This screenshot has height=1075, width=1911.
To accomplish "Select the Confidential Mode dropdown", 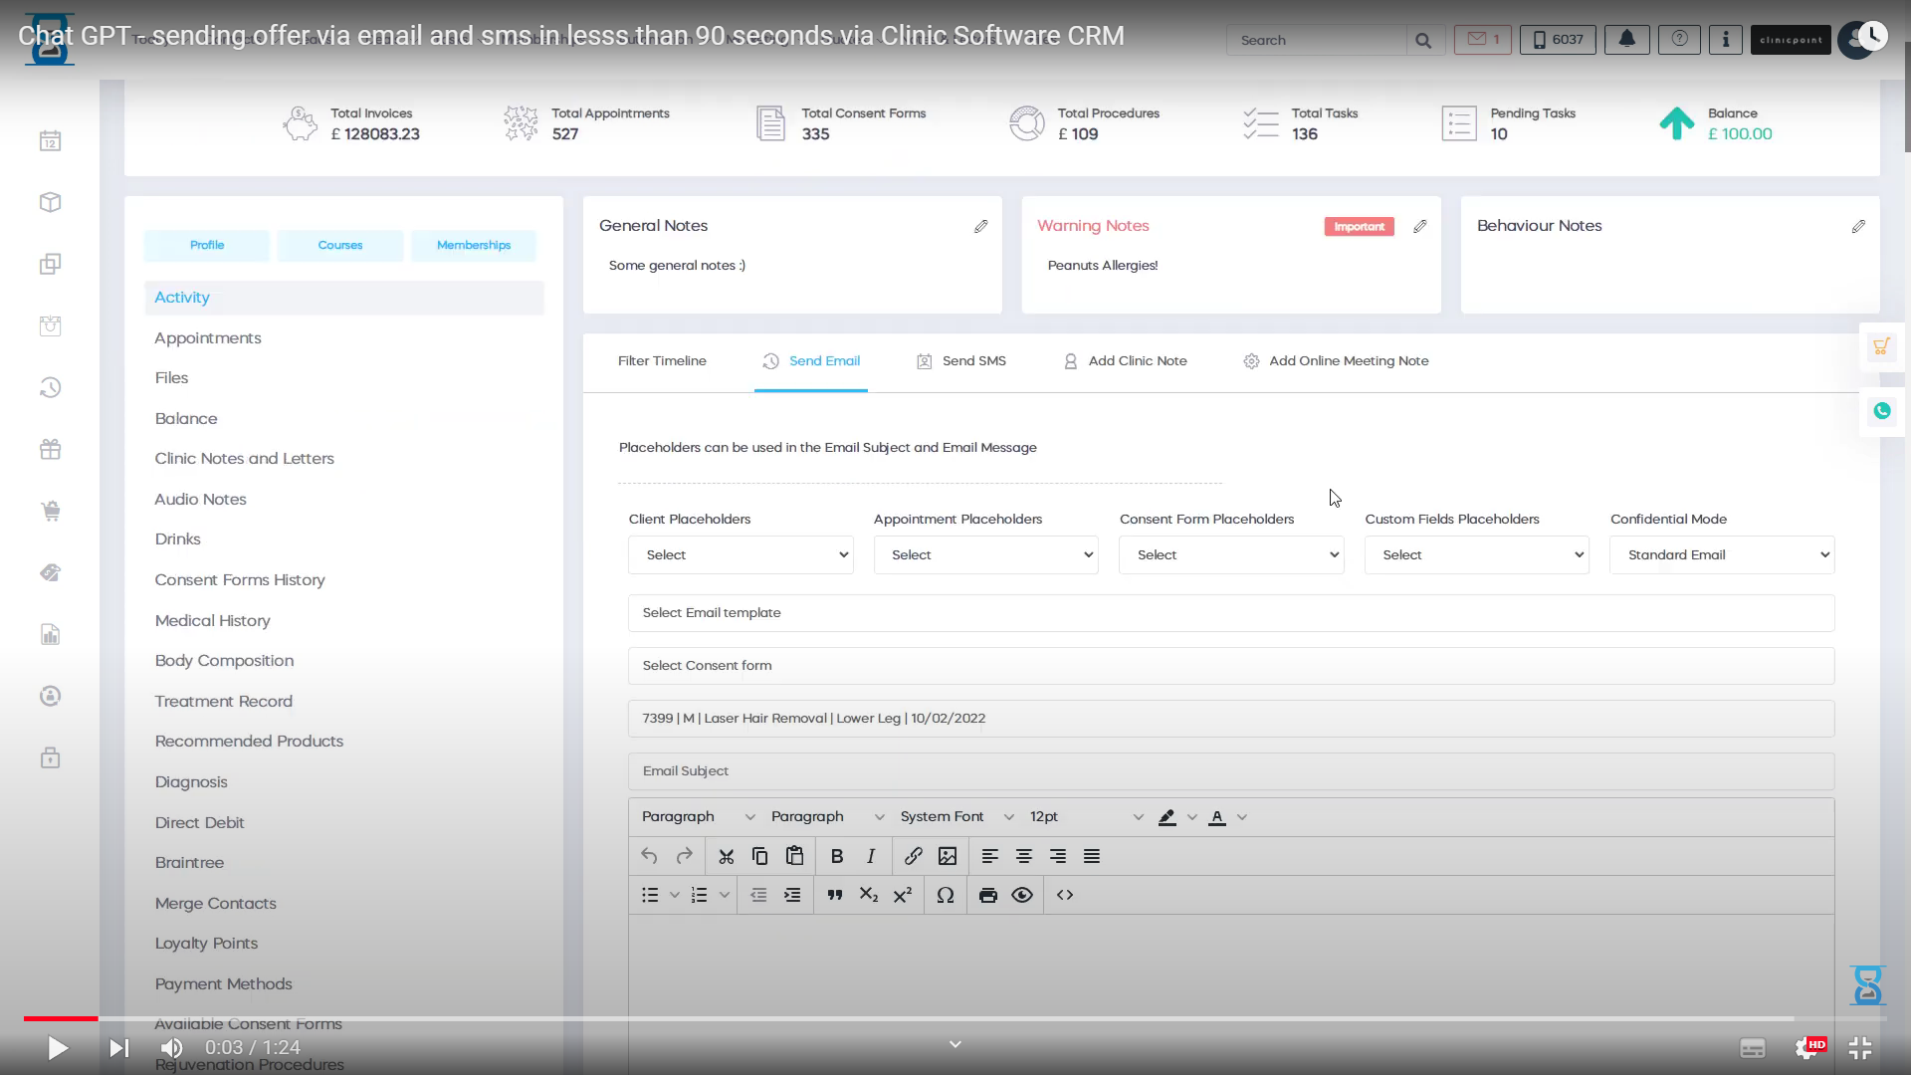I will pos(1721,553).
